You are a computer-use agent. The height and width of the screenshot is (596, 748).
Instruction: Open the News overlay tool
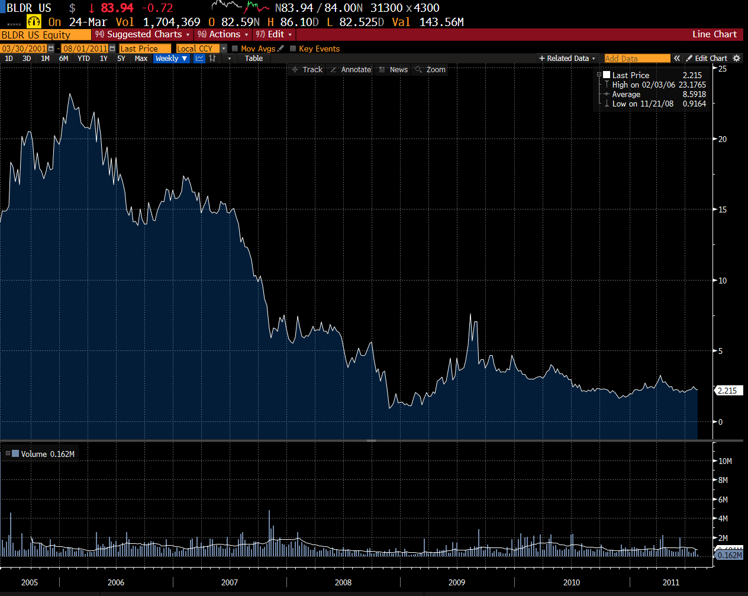tap(393, 69)
